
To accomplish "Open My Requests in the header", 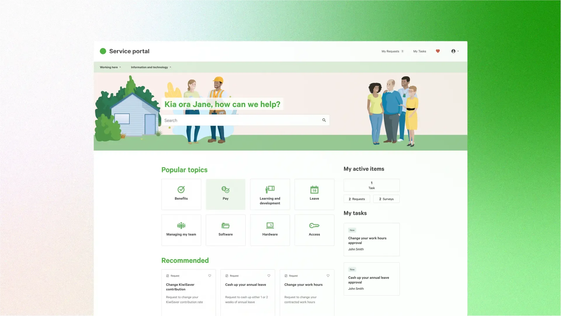I will click(390, 51).
